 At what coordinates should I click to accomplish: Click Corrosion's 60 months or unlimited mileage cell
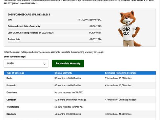tap(70, 100)
